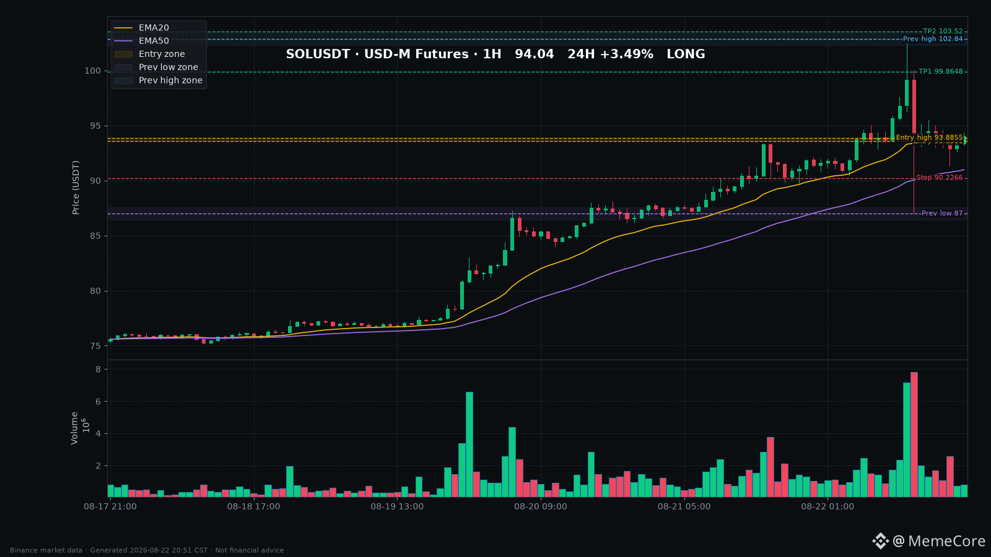Click the 75 tick on price axis
Viewport: 991px width, 557px height.
pyautogui.click(x=95, y=347)
